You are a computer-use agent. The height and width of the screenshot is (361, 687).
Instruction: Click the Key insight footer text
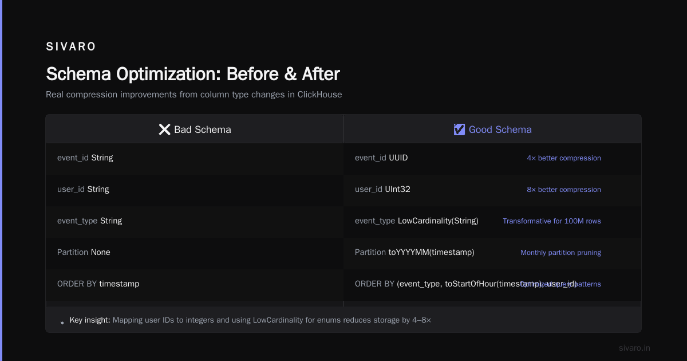click(x=250, y=320)
